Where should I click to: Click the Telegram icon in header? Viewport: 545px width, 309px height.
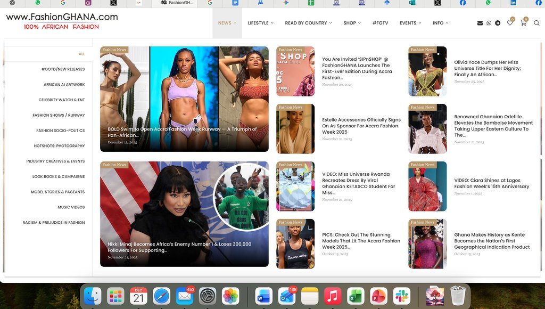tap(498, 23)
